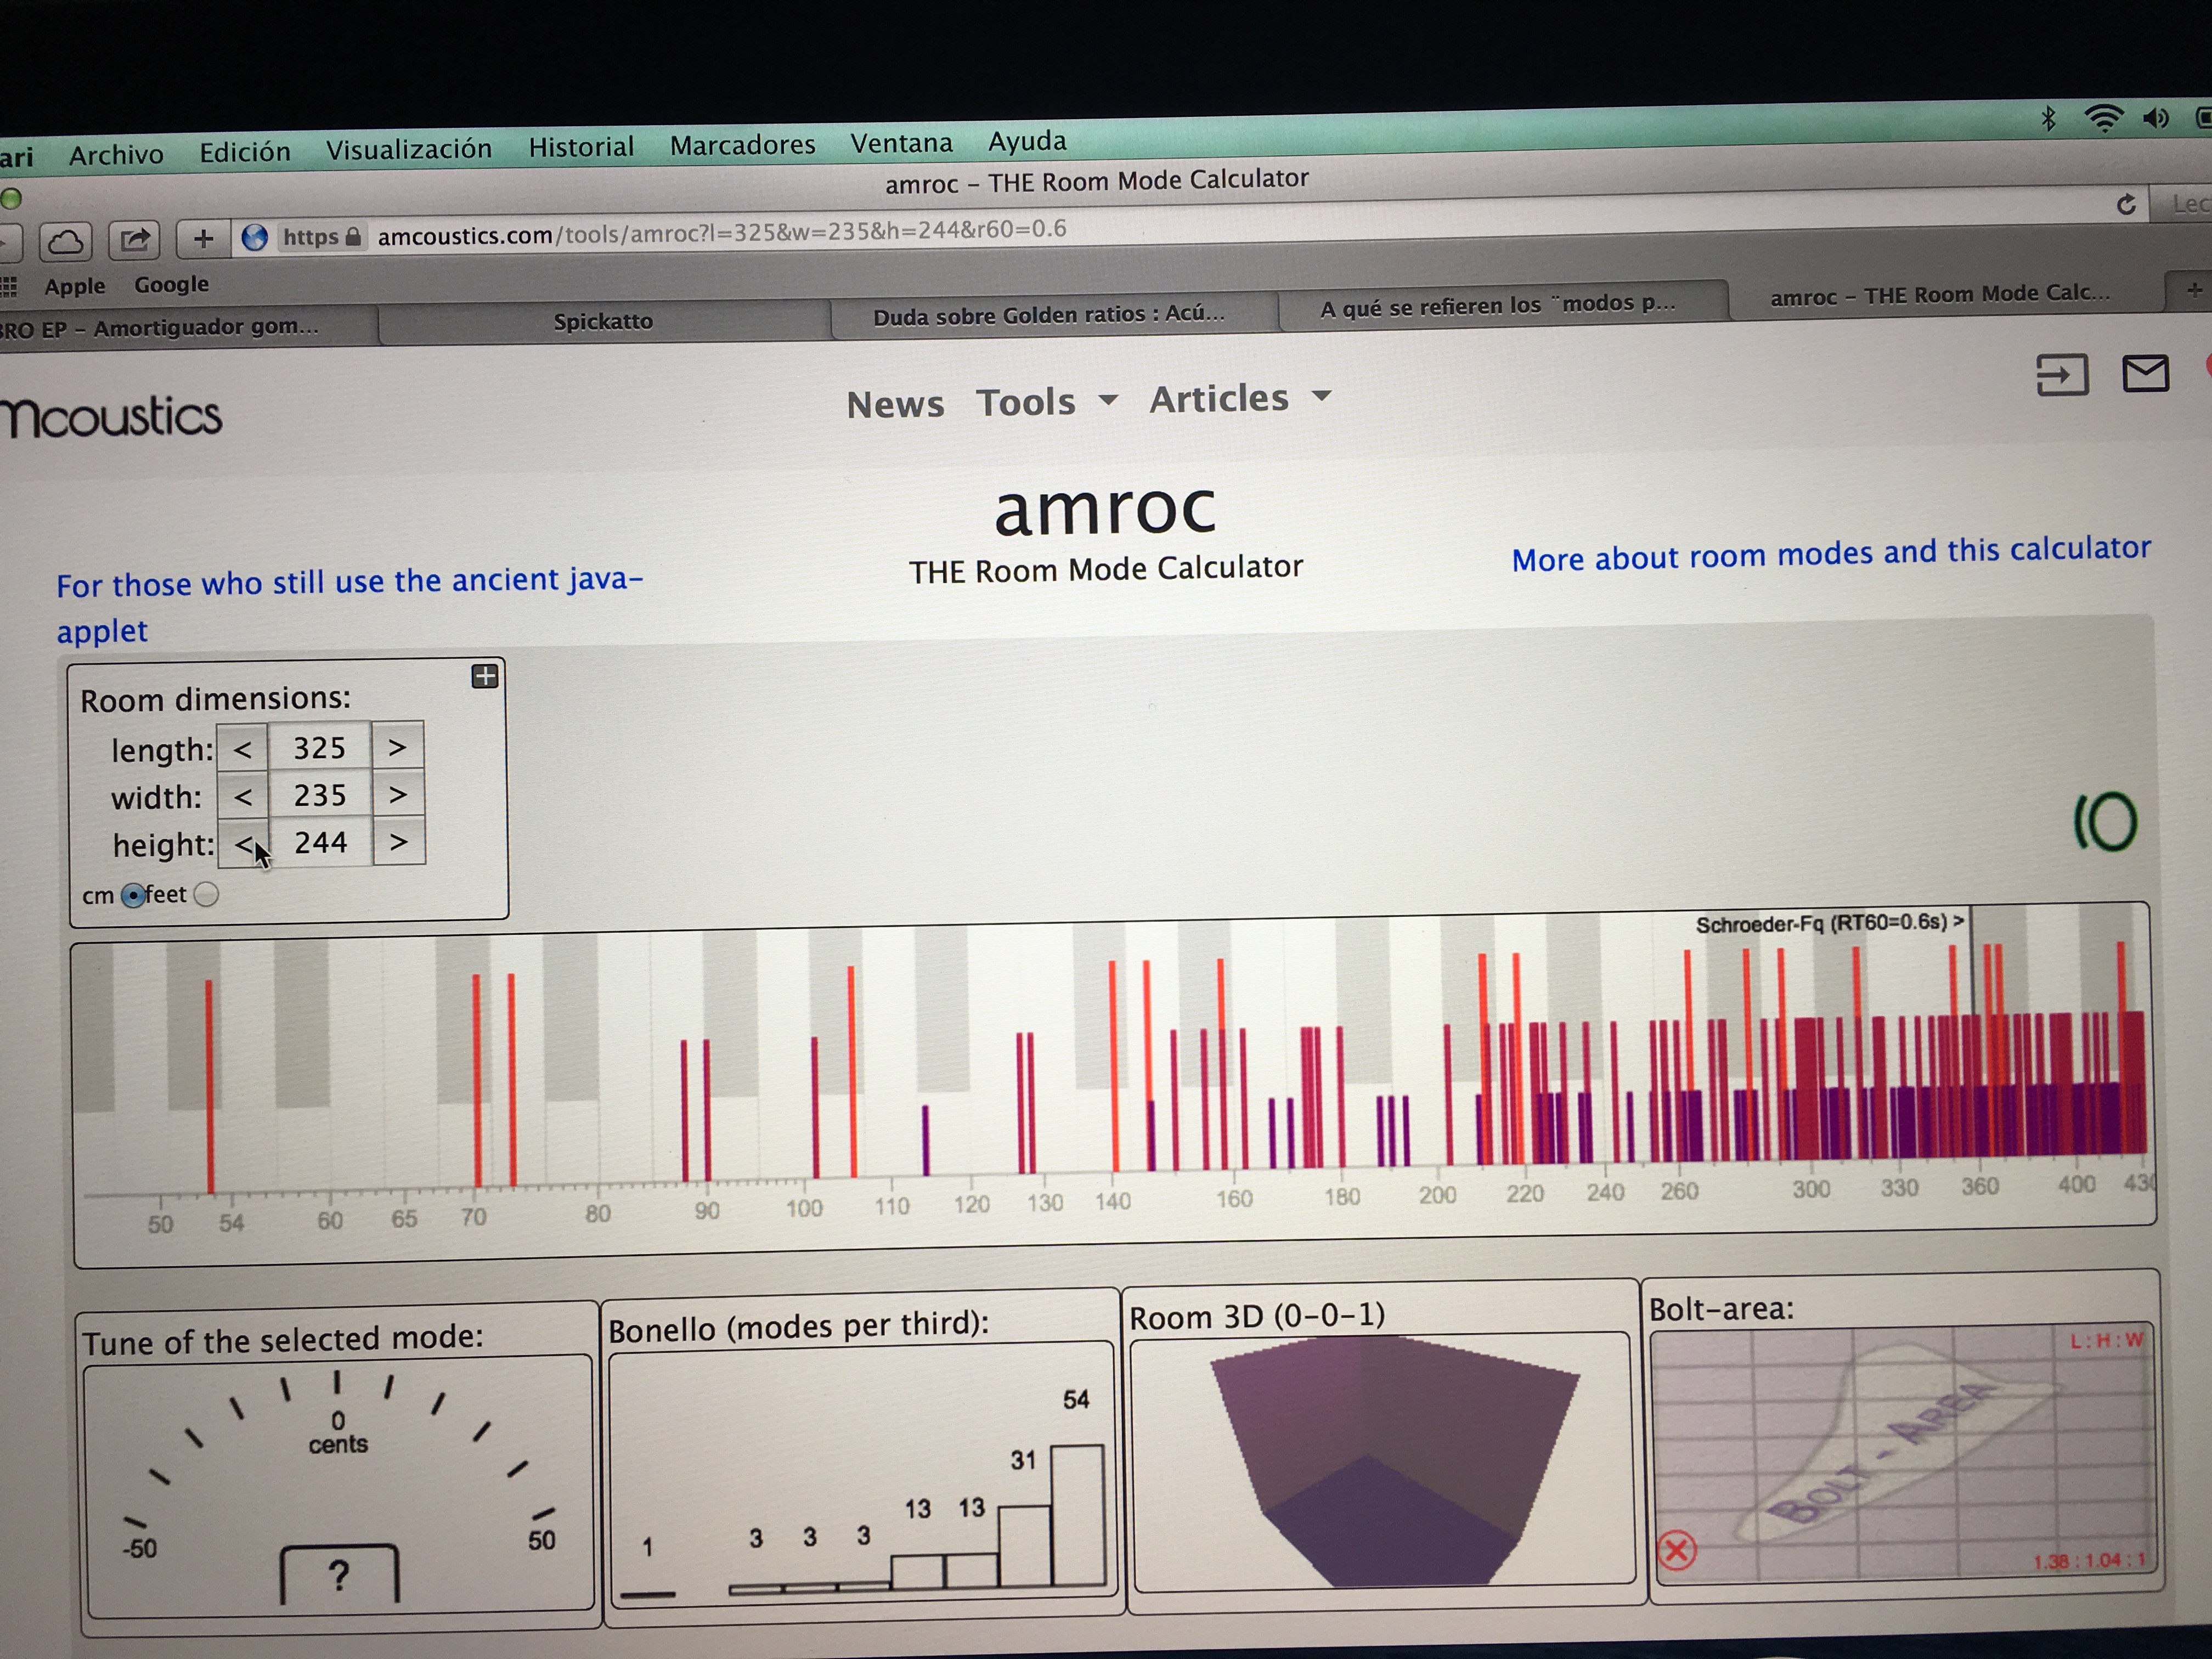2212x1659 pixels.
Task: Click the plus add-bookmark button beside address bar
Action: tap(203, 238)
